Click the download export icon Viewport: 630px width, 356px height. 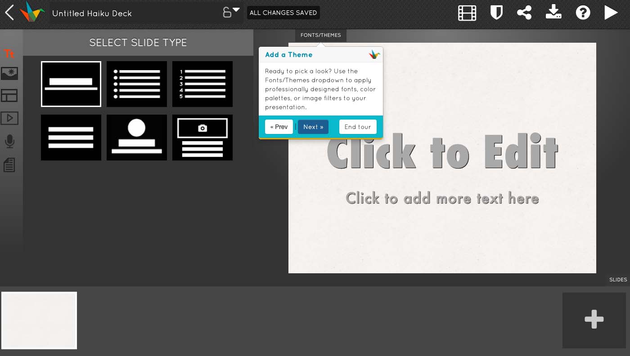(553, 12)
